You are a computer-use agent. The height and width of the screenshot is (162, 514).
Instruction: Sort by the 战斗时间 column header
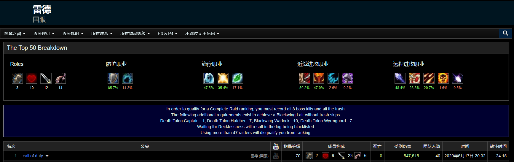pos(498,146)
